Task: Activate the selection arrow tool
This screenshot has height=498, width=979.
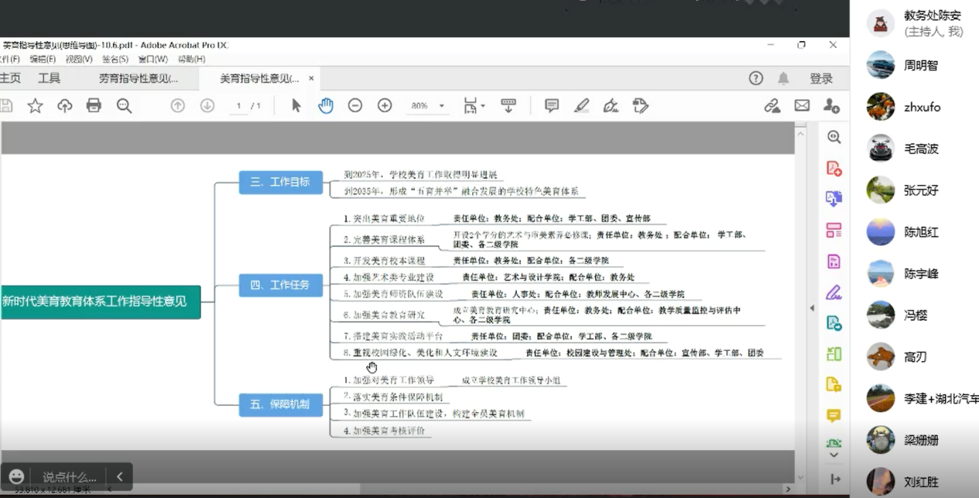Action: (296, 106)
